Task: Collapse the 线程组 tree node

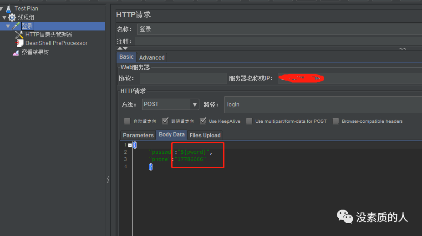Action: tap(4, 17)
